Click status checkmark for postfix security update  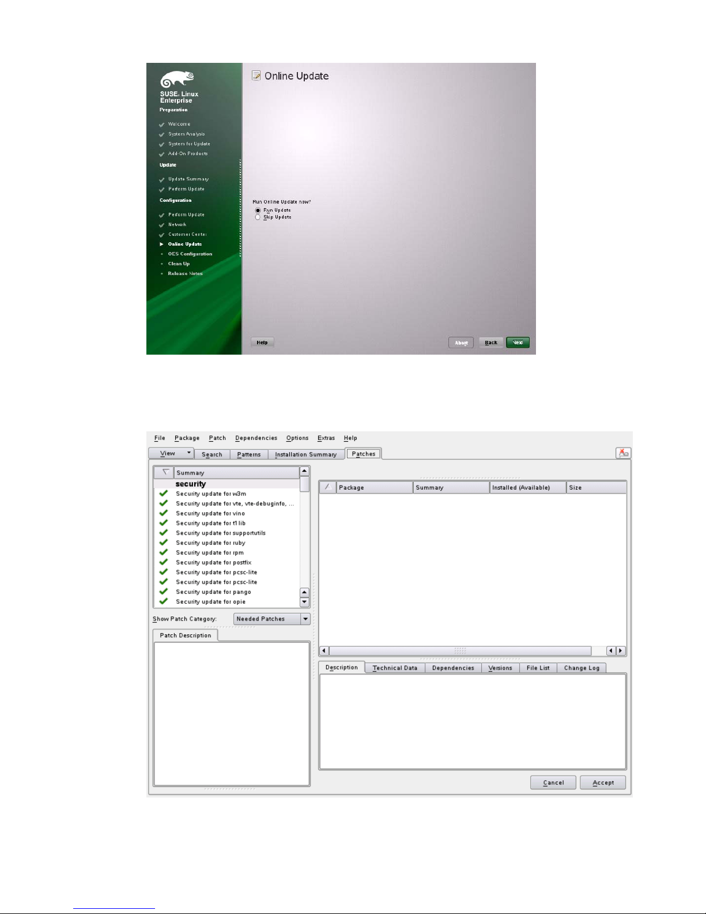[164, 562]
